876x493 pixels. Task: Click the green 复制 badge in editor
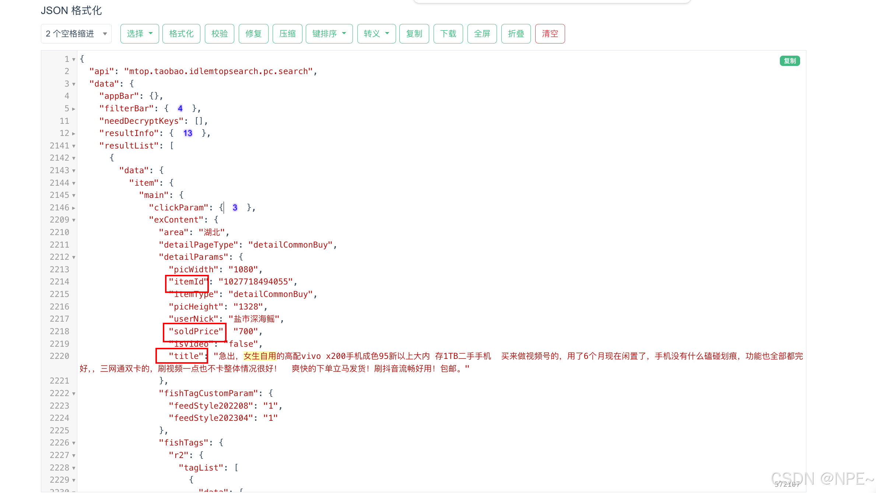click(x=789, y=61)
